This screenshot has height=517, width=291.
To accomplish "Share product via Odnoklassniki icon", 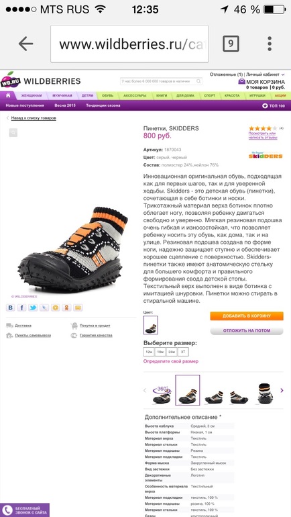I will pos(66,308).
